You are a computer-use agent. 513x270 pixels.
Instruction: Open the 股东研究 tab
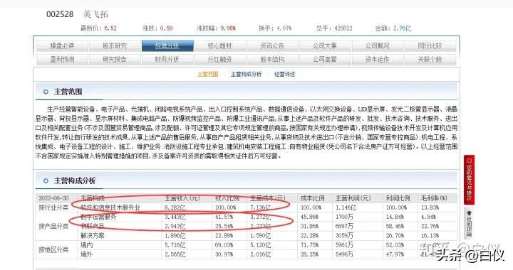[x=115, y=46]
